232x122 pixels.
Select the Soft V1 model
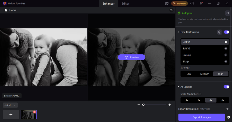(205, 42)
